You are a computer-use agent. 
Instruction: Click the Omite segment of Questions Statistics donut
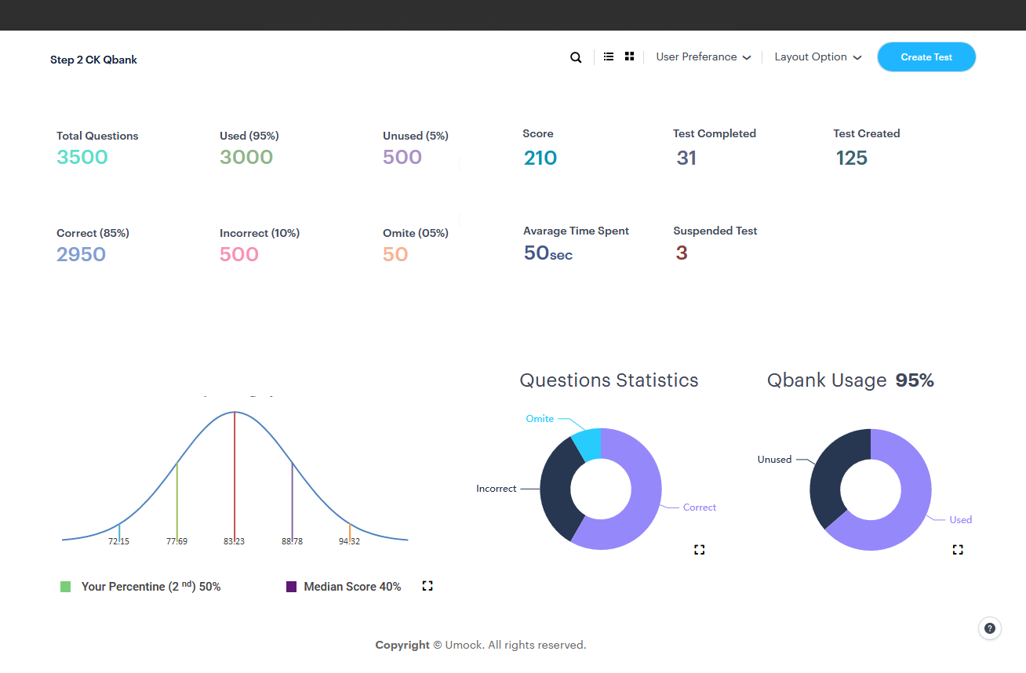588,446
